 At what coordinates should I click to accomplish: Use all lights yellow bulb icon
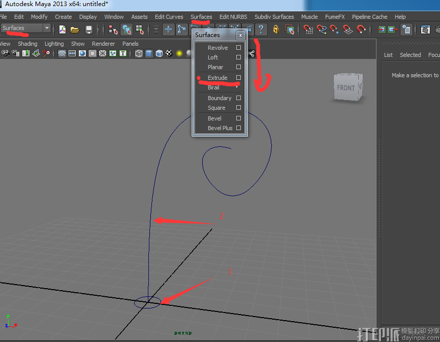tap(179, 53)
